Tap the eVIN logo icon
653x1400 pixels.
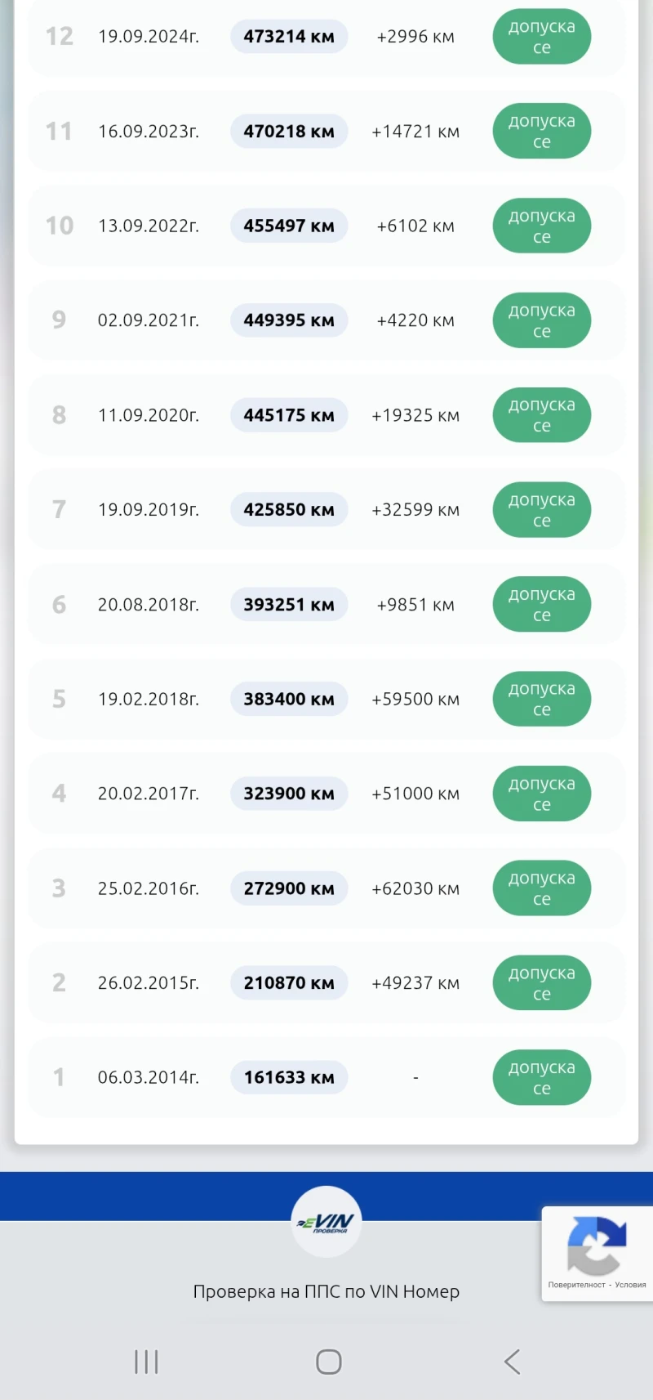click(x=326, y=1223)
